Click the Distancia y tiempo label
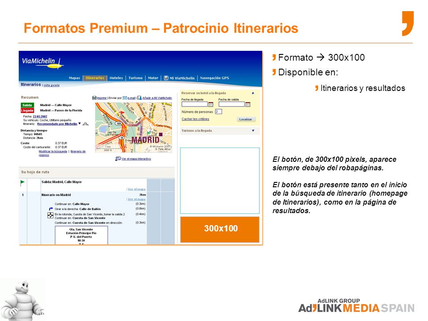The height and width of the screenshot is (321, 428). [x=34, y=131]
